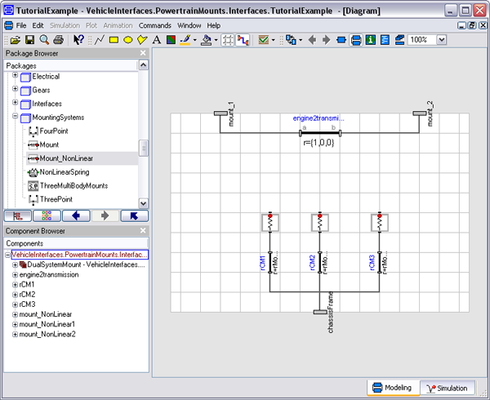Click the Open file toolbar icon

coord(16,39)
